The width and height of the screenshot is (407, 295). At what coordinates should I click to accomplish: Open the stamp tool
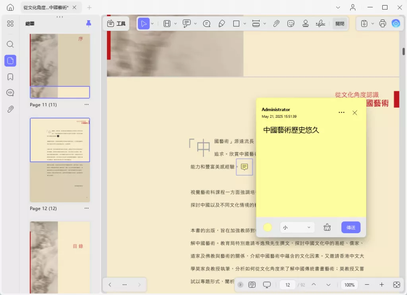(306, 24)
